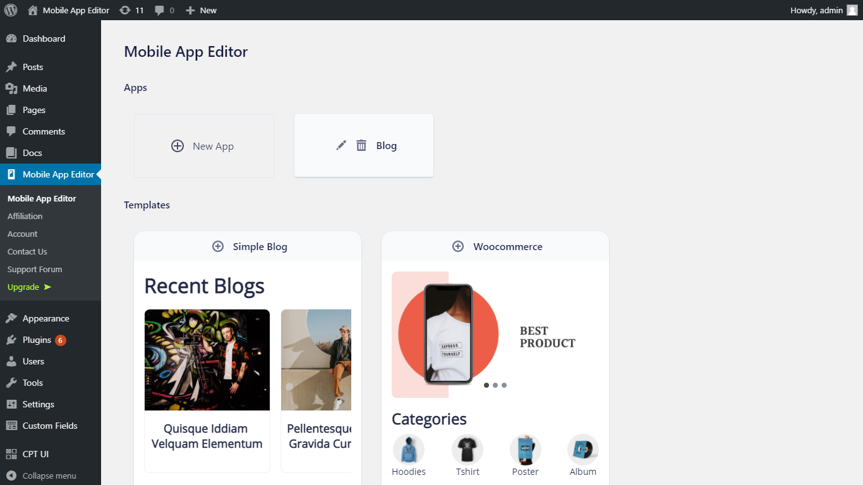
Task: Click the plus icon beside New App
Action: pyautogui.click(x=178, y=146)
